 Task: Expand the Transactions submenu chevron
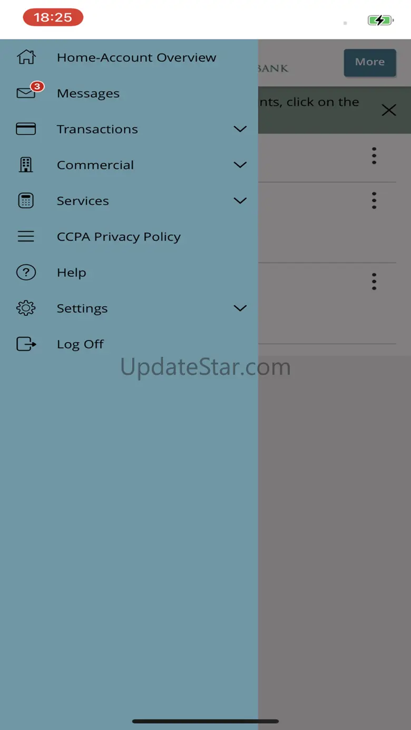click(240, 129)
